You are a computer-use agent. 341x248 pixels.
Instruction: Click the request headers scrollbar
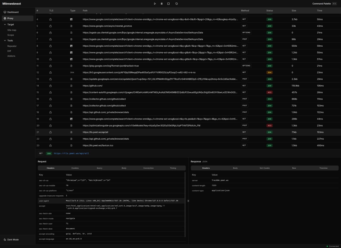pos(185,204)
